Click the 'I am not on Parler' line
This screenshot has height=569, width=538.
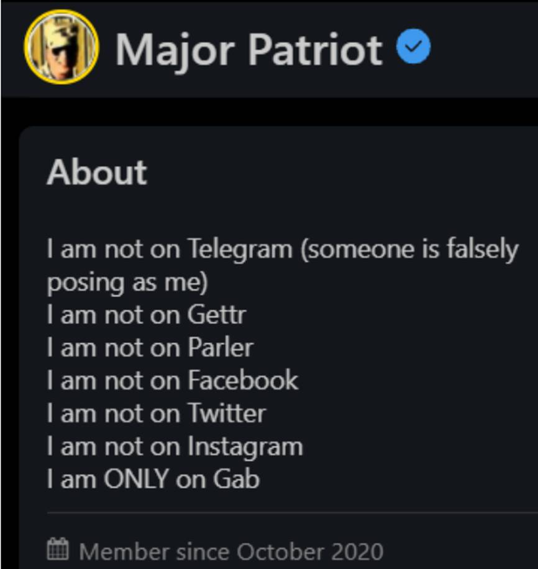click(150, 348)
